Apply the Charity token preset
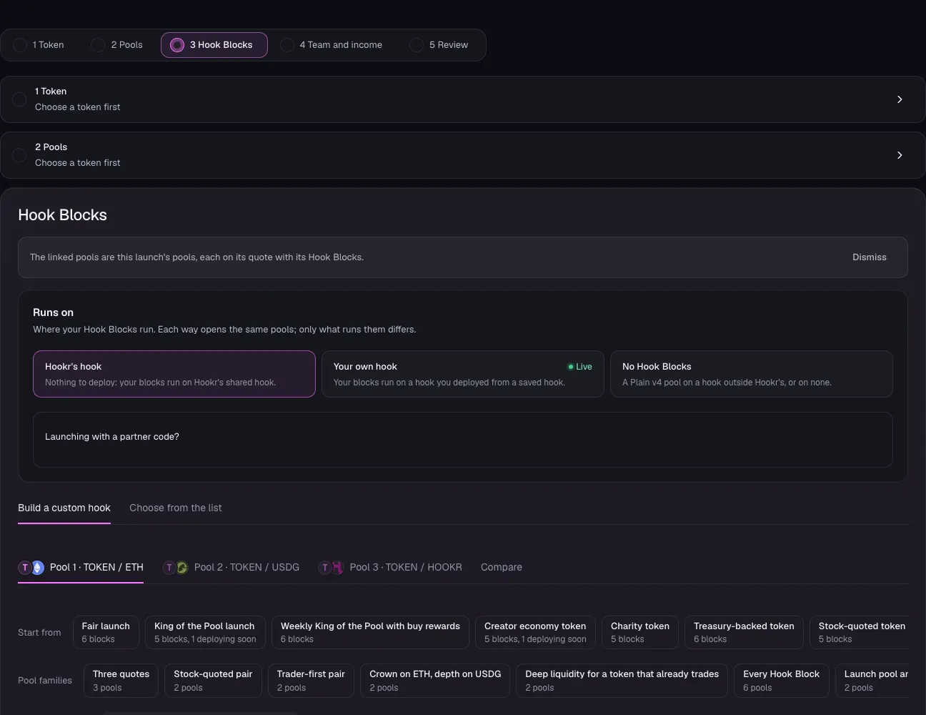Image resolution: width=926 pixels, height=715 pixels. (x=640, y=633)
